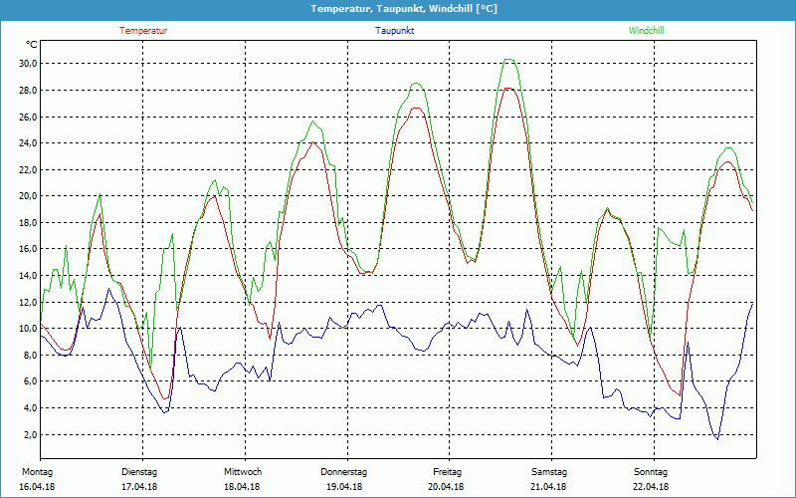Screen dimensions: 796x498
Task: Click the Samstag day label
Action: coord(549,472)
